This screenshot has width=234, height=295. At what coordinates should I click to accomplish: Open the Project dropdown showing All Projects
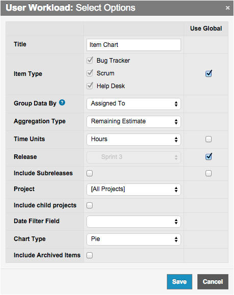134,190
